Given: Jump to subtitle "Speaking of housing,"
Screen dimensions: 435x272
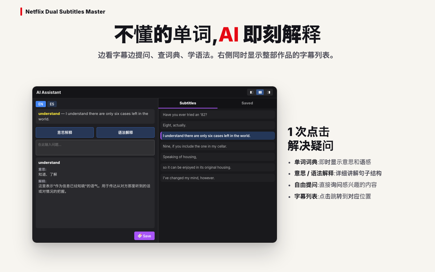Looking at the screenshot, I should pos(217,157).
